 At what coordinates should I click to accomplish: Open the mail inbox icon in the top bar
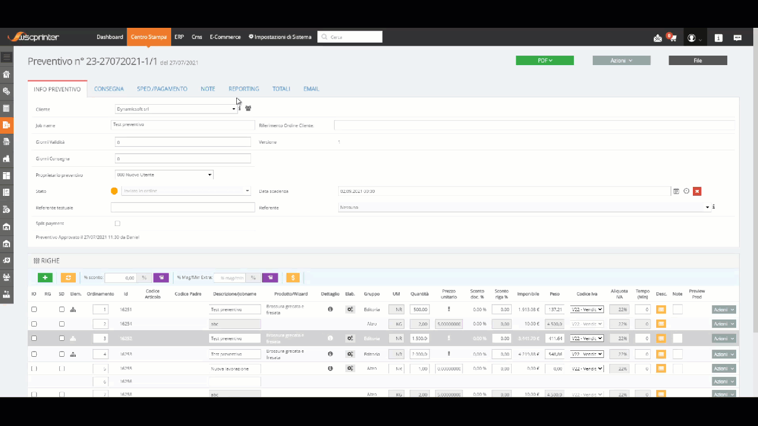657,38
